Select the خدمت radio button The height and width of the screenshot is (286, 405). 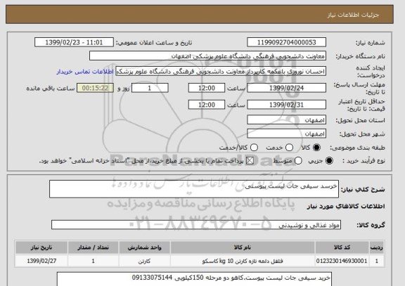pyautogui.click(x=289, y=148)
